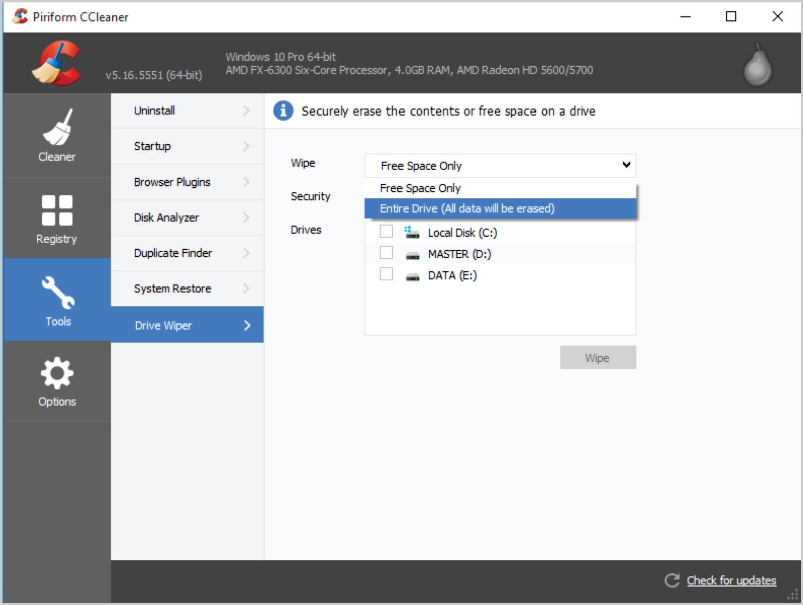The height and width of the screenshot is (605, 803).
Task: Click the pear icon in header
Action: [757, 64]
